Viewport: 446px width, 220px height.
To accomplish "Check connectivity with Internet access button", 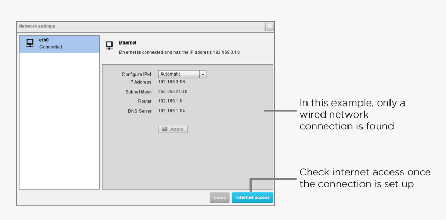I will tap(252, 198).
